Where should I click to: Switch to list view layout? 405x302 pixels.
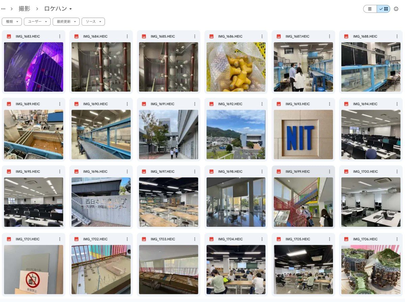(x=370, y=9)
